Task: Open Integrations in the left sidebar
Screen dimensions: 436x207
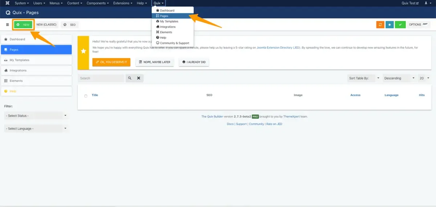Action: [36, 70]
